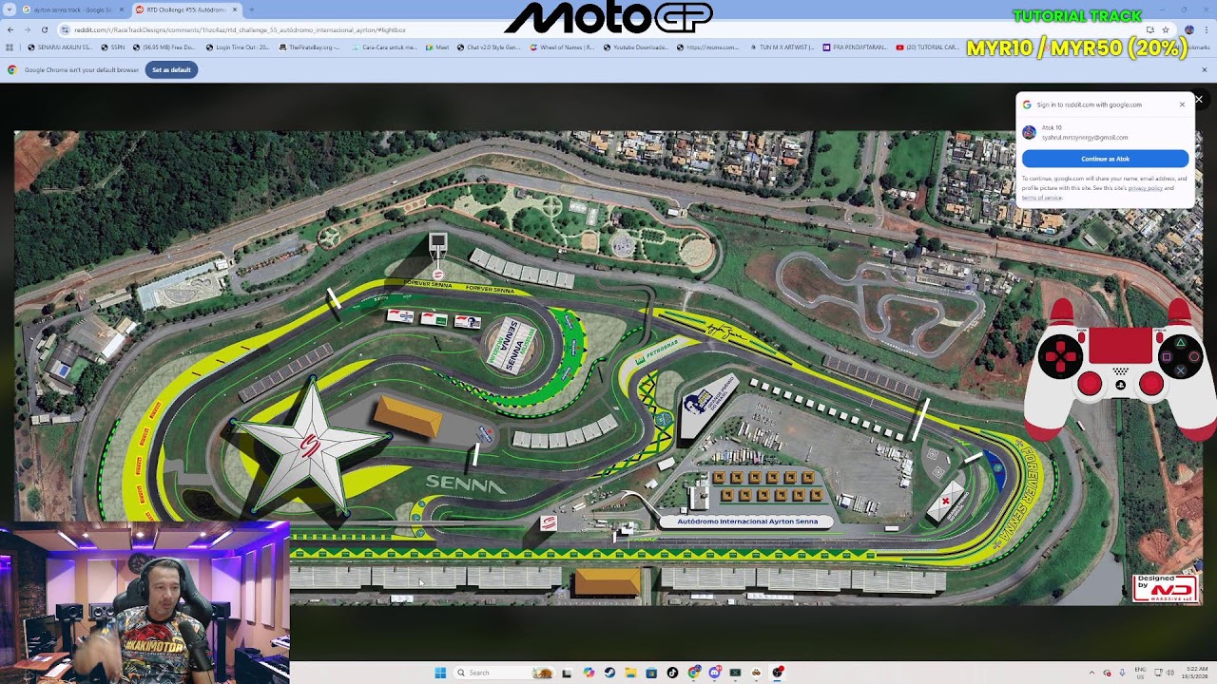Click the browser Back arrow
1217x684 pixels.
pyautogui.click(x=10, y=29)
